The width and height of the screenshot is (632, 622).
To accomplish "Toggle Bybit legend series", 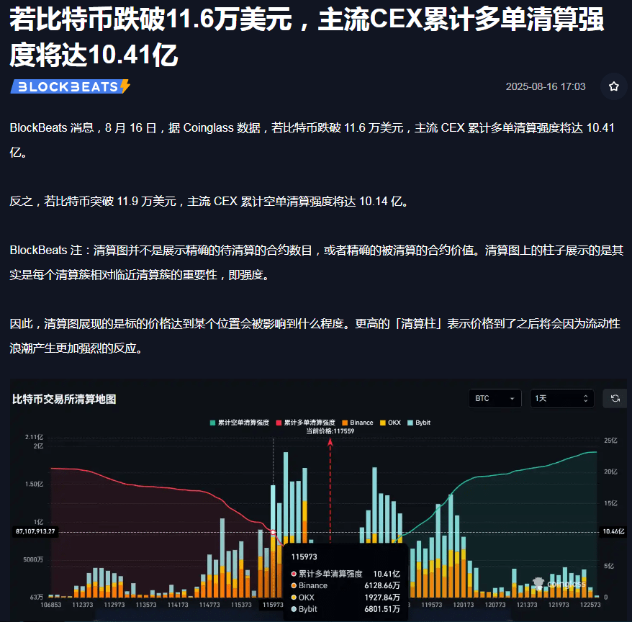I will pos(419,423).
